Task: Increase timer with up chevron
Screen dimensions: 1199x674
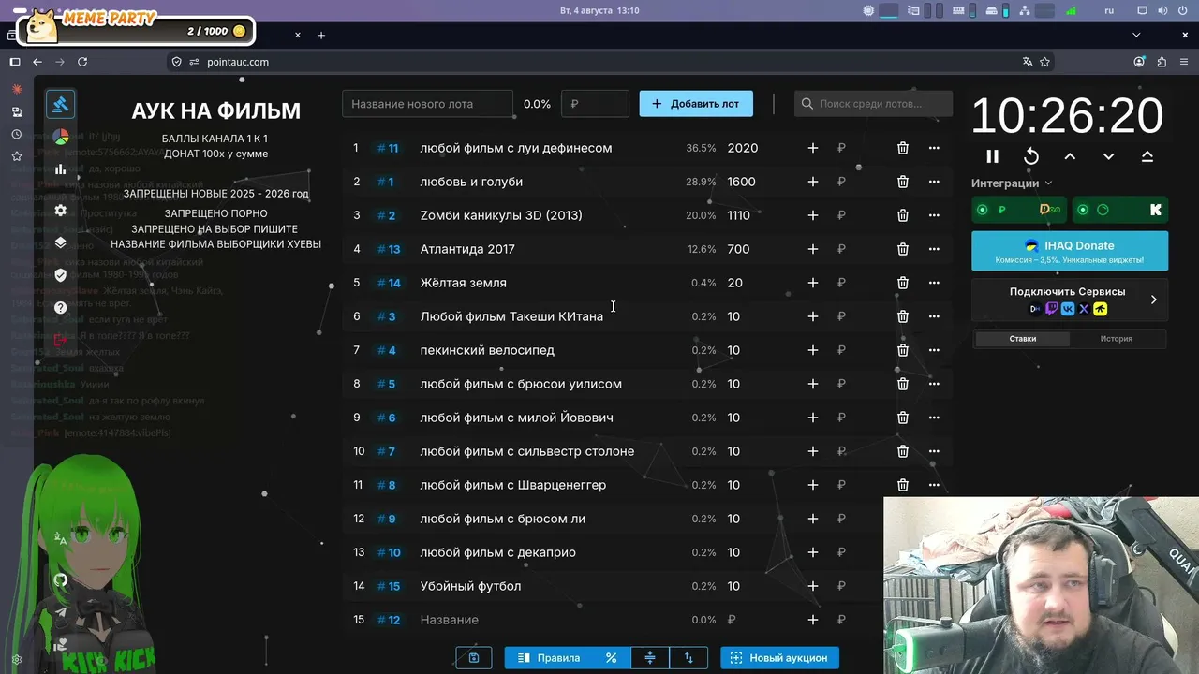Action: 1070,156
